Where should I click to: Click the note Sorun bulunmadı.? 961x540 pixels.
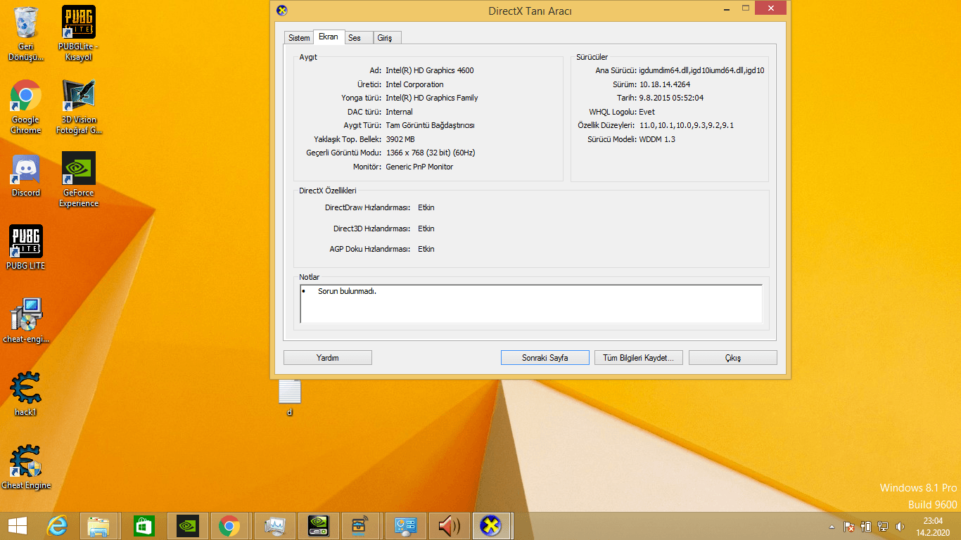click(x=347, y=291)
